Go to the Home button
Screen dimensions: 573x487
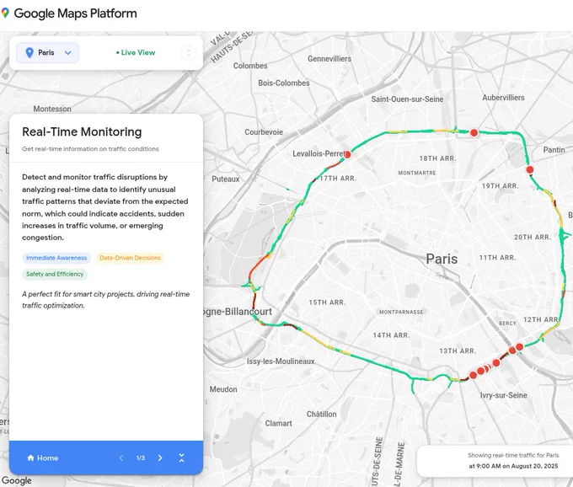[43, 458]
